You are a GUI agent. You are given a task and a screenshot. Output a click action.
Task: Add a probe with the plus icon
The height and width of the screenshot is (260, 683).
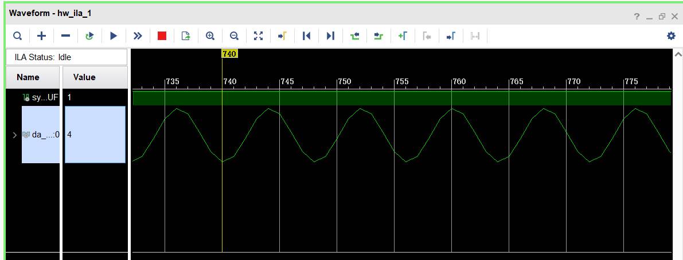41,36
